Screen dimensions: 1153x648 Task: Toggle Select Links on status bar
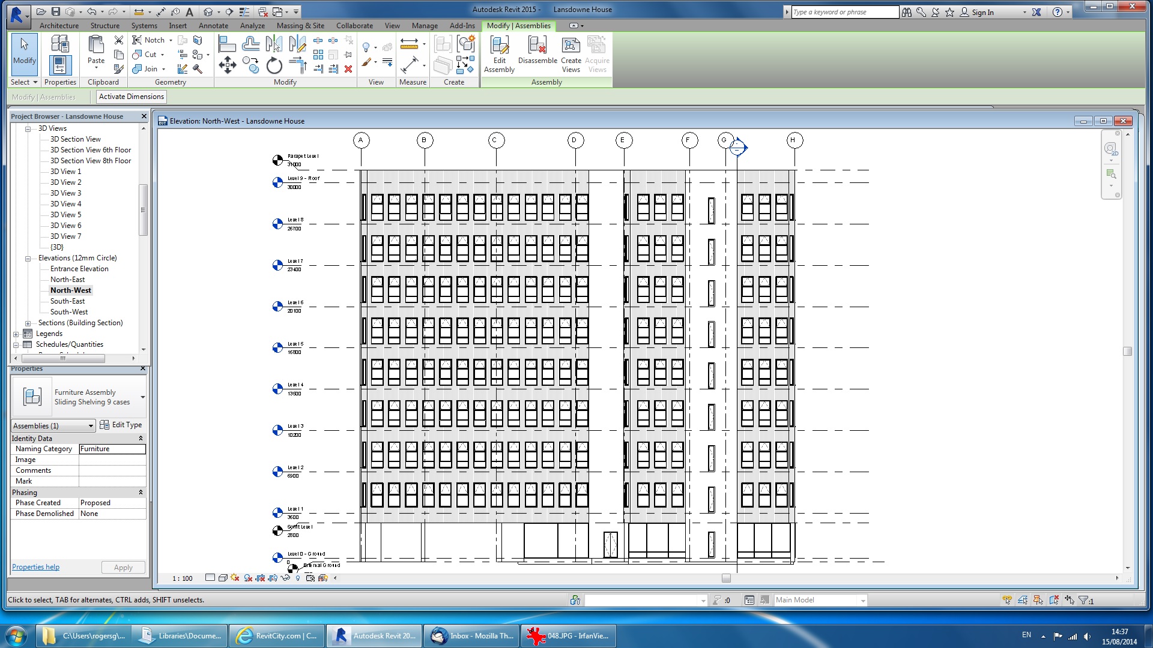(1007, 600)
